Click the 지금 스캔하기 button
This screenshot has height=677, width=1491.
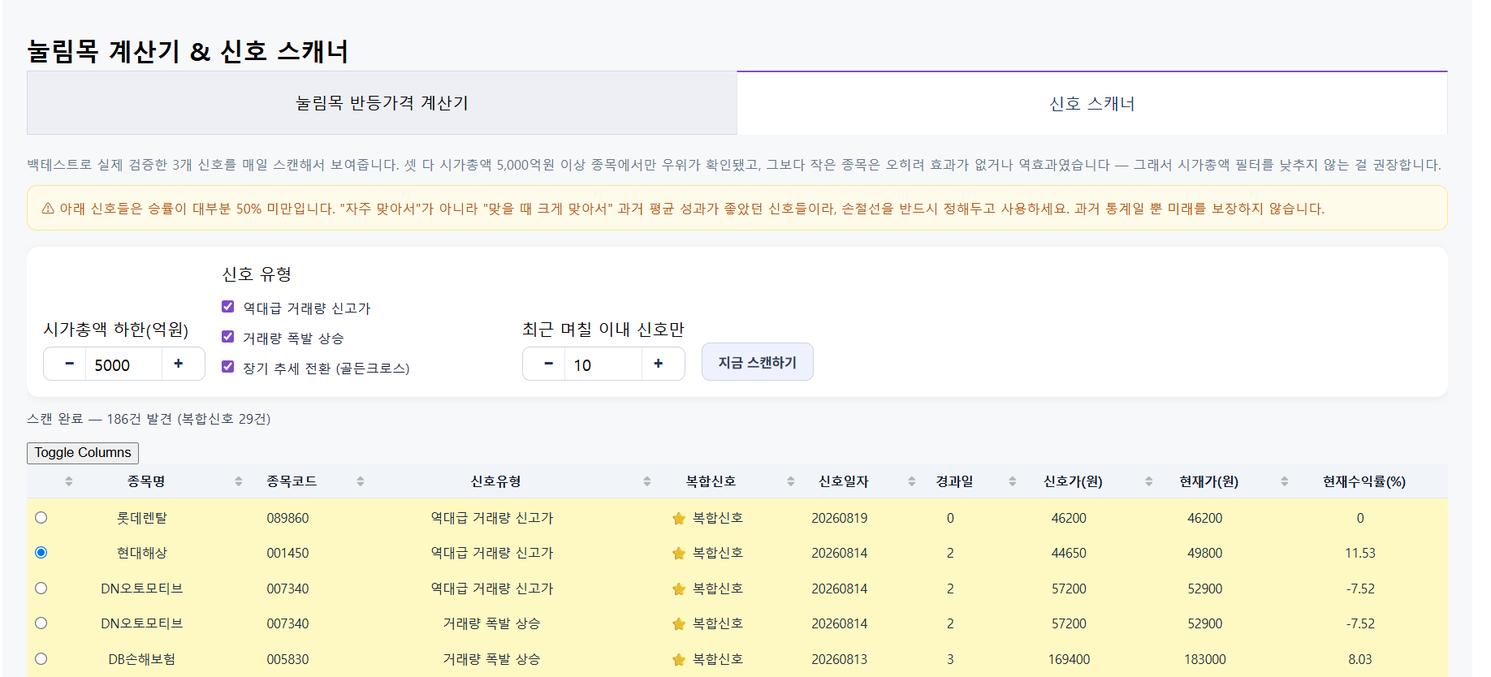coord(758,362)
